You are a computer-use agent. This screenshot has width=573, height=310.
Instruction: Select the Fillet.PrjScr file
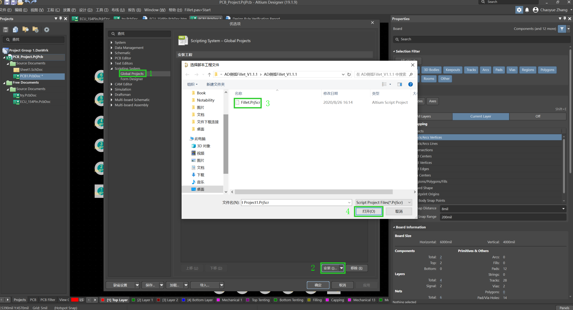pos(250,103)
